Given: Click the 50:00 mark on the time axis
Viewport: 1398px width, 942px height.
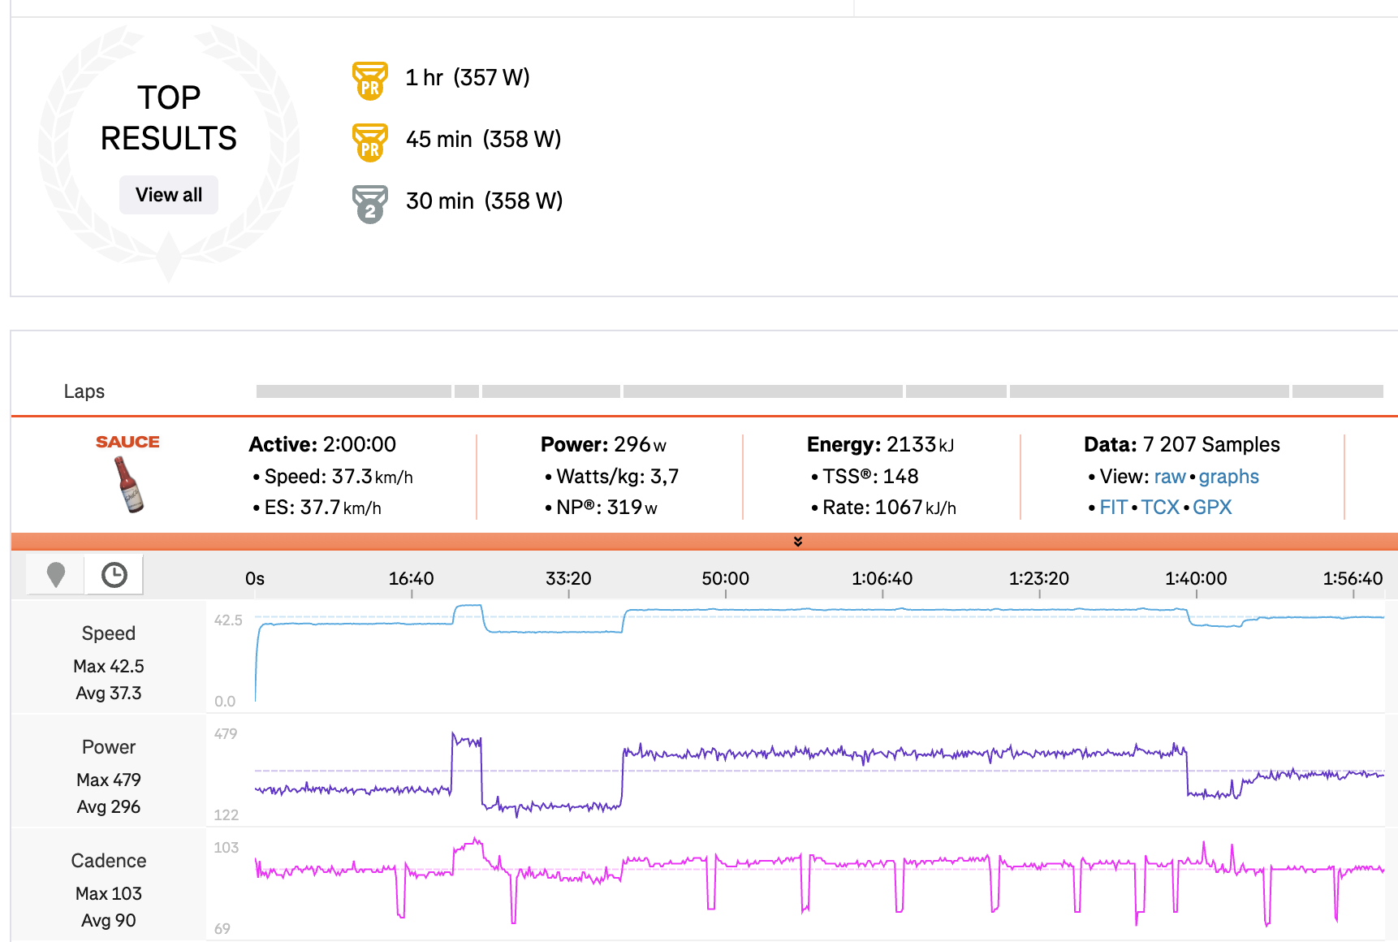Looking at the screenshot, I should (x=726, y=578).
